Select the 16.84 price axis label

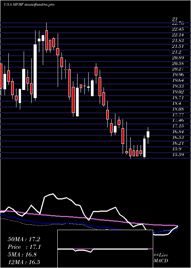tap(178, 132)
